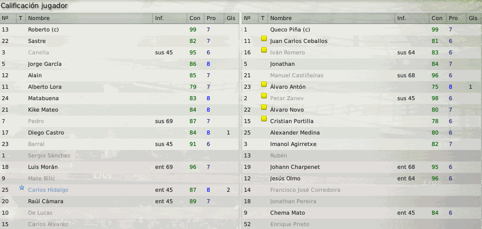The height and width of the screenshot is (229, 482).
Task: Sort right table by Inf. column header
Action: pos(412,18)
